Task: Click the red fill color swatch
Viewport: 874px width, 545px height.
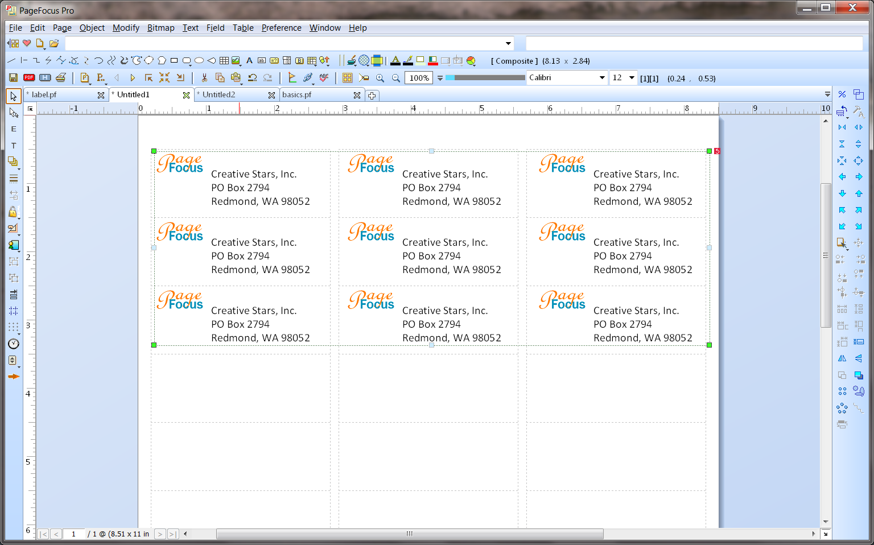Action: pos(433,60)
